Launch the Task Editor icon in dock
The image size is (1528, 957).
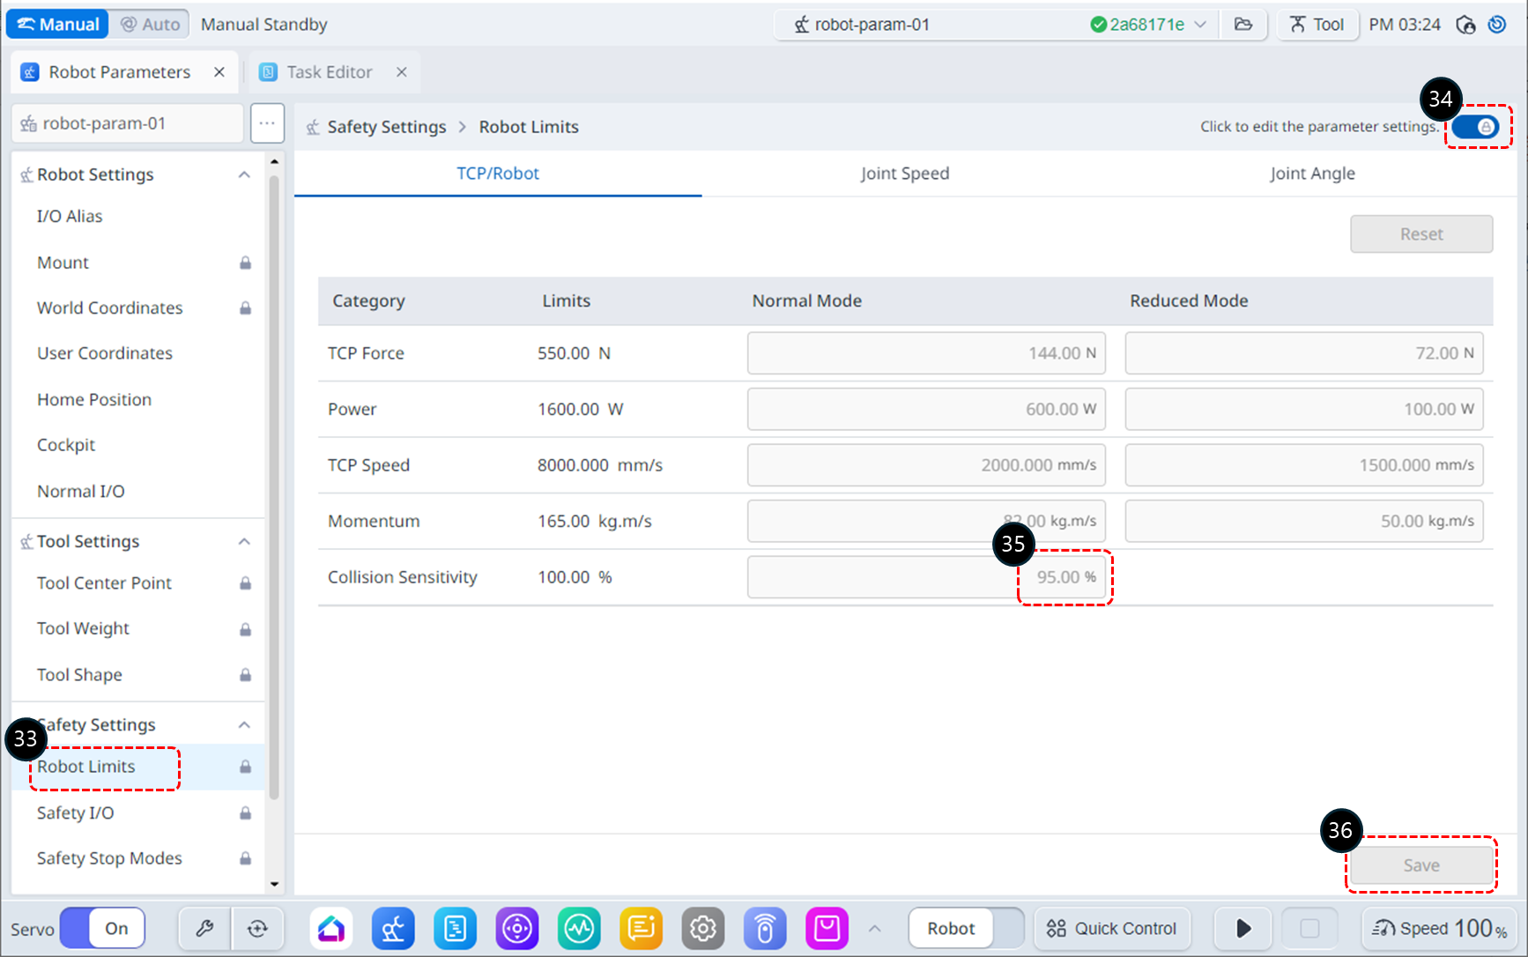[x=456, y=928]
